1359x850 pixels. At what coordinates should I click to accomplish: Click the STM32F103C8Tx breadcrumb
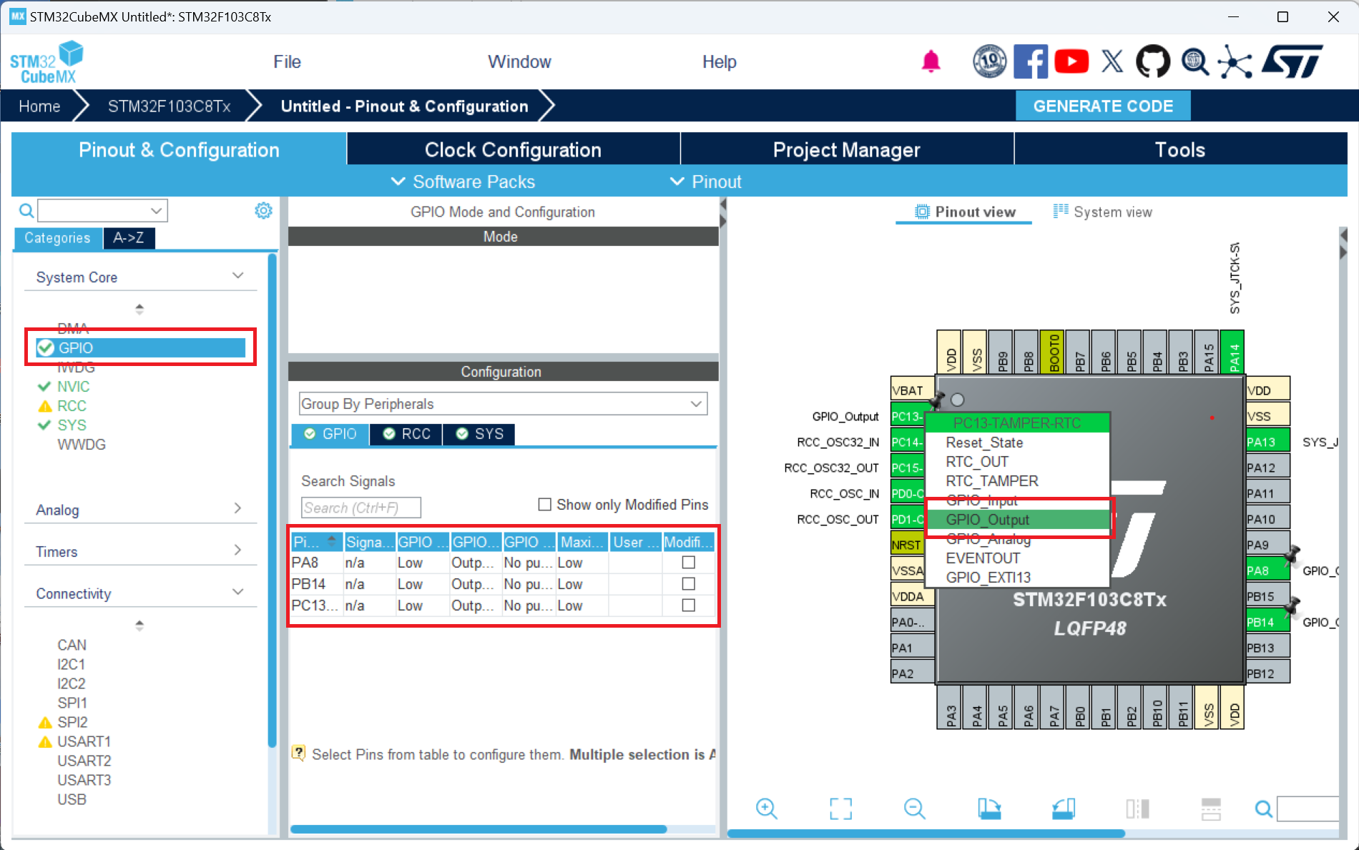pyautogui.click(x=169, y=107)
